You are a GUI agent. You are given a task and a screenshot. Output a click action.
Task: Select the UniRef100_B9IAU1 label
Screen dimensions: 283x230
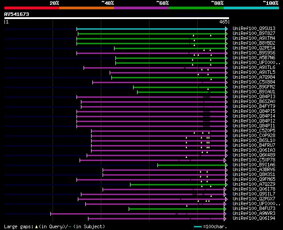(254, 92)
